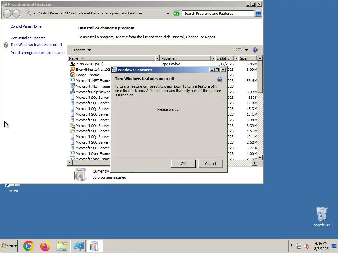Open QtEmu desktop shortcut
The image size is (338, 253).
(13, 189)
